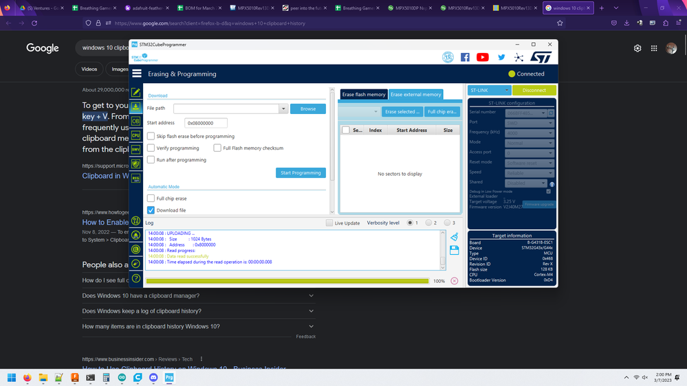This screenshot has height=386, width=687.
Task: Select verbosity level 1 radio button
Action: (x=410, y=223)
